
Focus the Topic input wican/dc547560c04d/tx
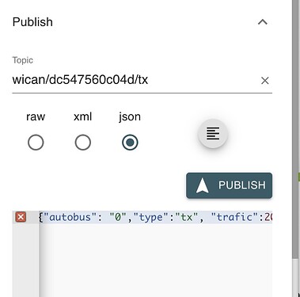pos(135,80)
